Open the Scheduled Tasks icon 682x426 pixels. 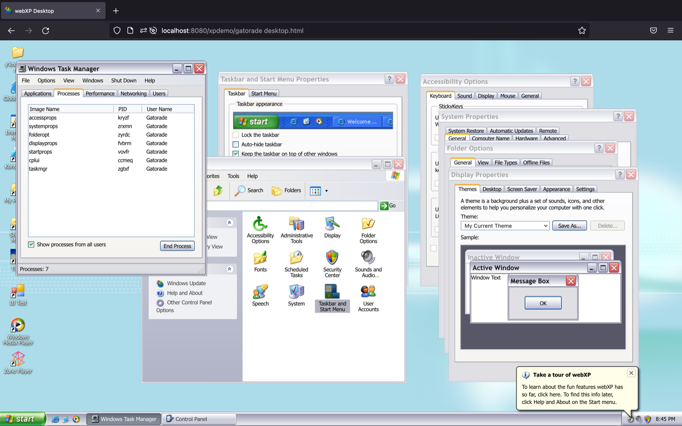[296, 264]
